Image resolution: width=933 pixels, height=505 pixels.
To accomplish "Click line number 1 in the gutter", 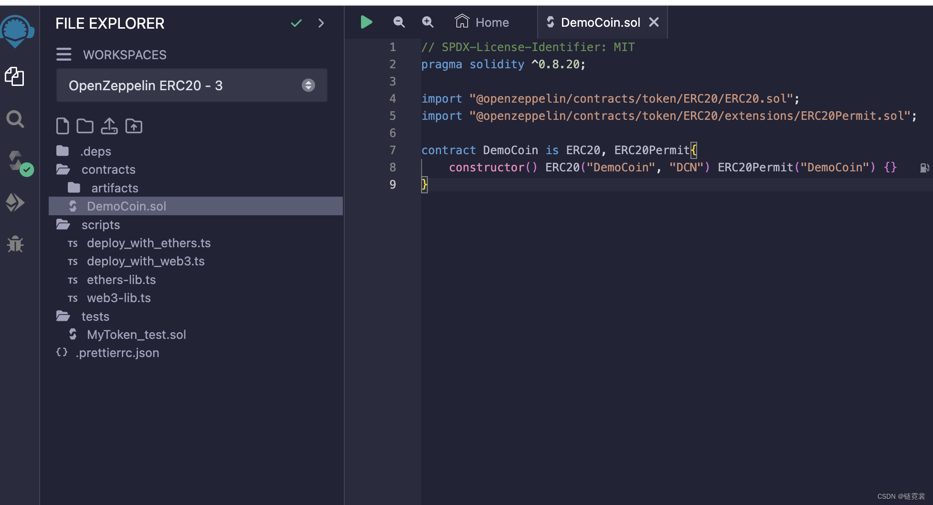I will coord(392,47).
